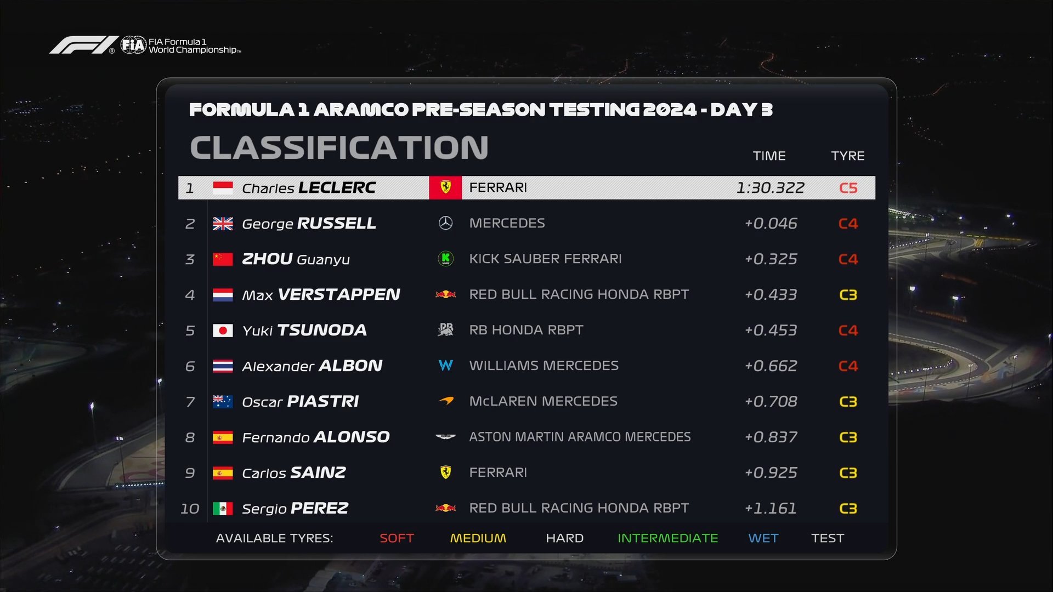Click the TIME column header
Screen dimensions: 1053x592
pos(769,156)
